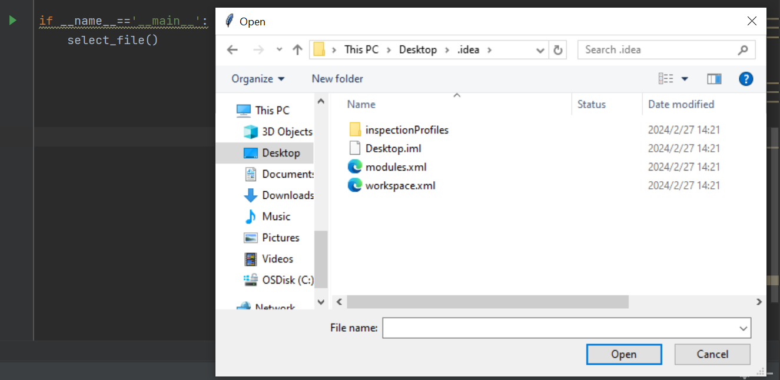Select the inspectionProfiles folder
Image resolution: width=780 pixels, height=380 pixels.
(406, 130)
